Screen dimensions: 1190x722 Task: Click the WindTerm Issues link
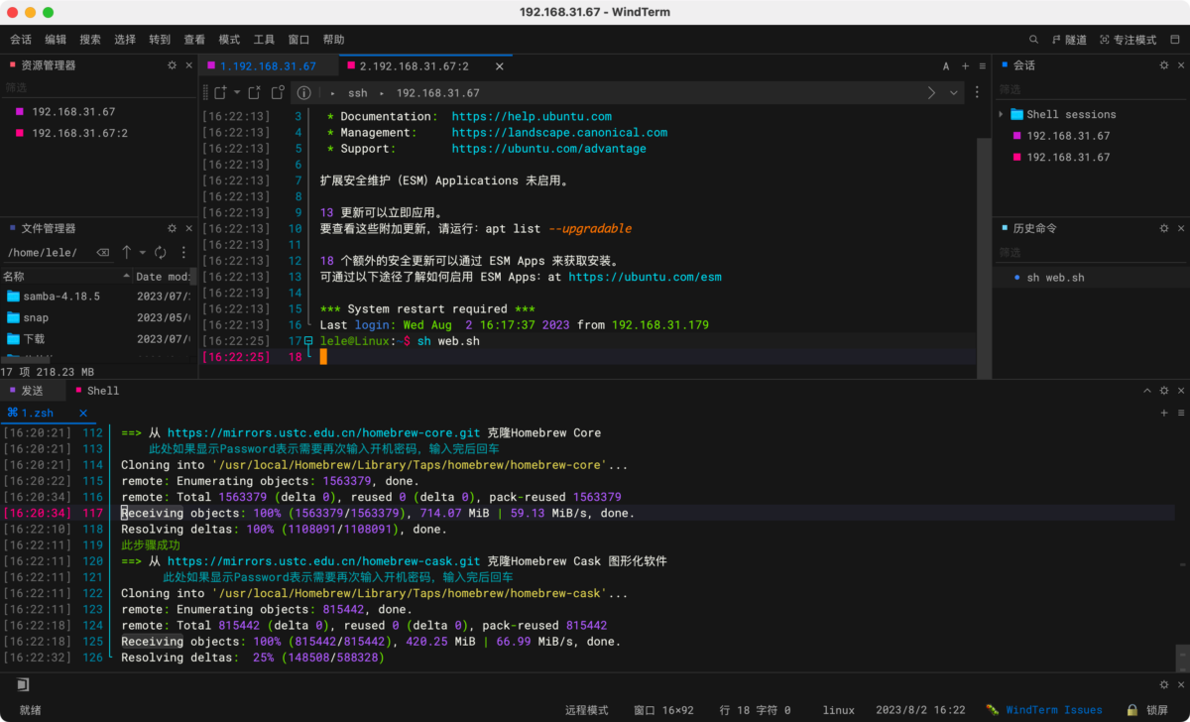click(1053, 710)
